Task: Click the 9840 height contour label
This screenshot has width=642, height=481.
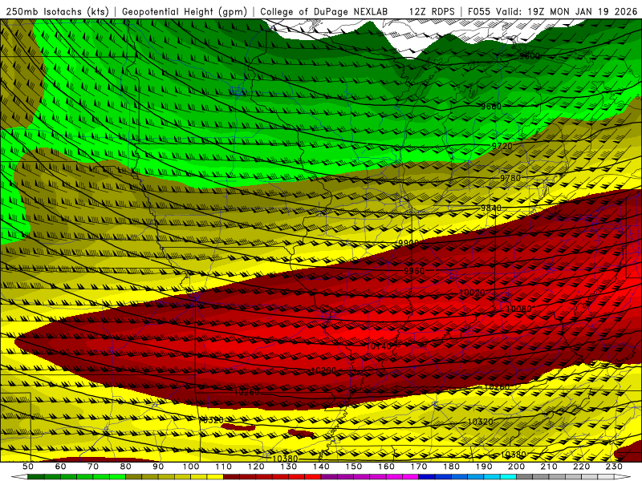Action: click(x=491, y=208)
